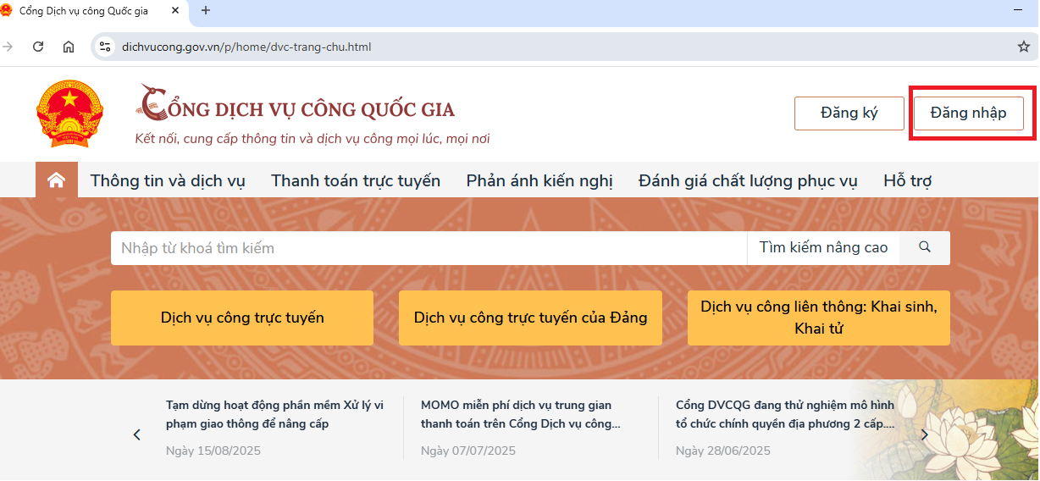Click the Đăng ký button
This screenshot has width=1040, height=481.
point(849,113)
